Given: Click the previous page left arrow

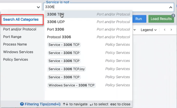Looking at the screenshot, I should [165, 30].
